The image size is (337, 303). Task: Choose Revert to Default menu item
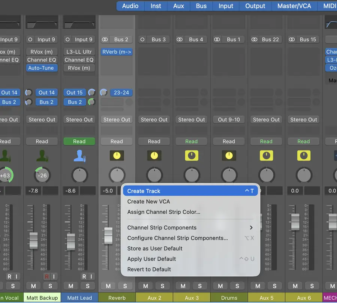191,269
